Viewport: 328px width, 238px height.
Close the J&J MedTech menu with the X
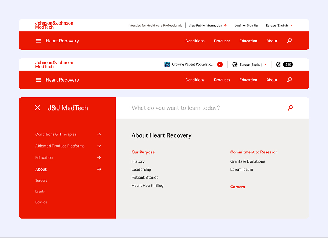pyautogui.click(x=37, y=108)
